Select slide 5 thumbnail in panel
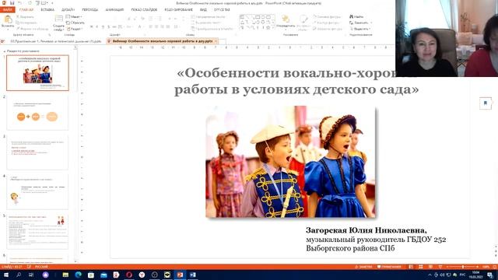 [x=37, y=232]
